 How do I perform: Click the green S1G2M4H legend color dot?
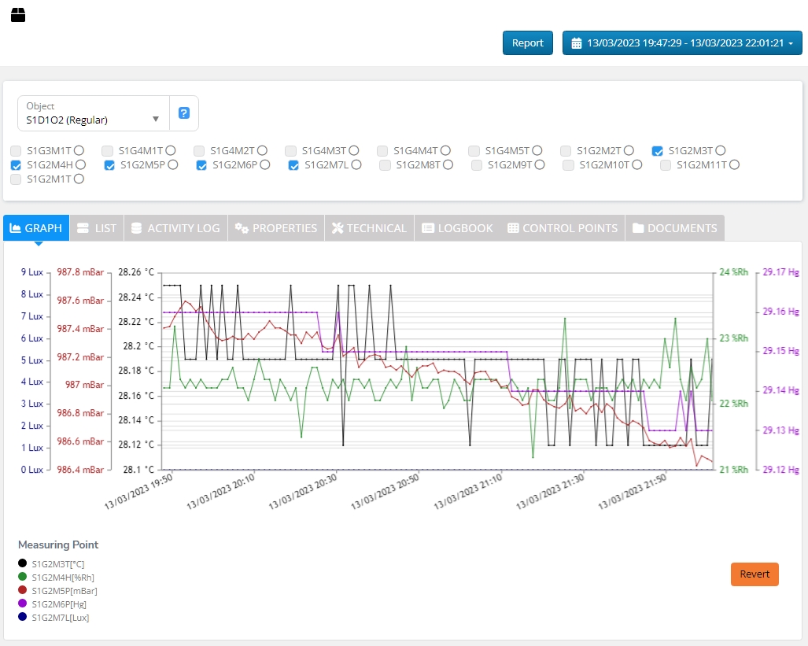[x=22, y=578]
